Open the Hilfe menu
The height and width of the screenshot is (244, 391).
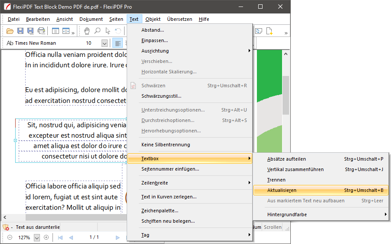(x=204, y=19)
